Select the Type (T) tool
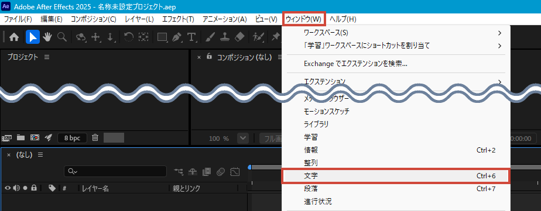 (191, 37)
